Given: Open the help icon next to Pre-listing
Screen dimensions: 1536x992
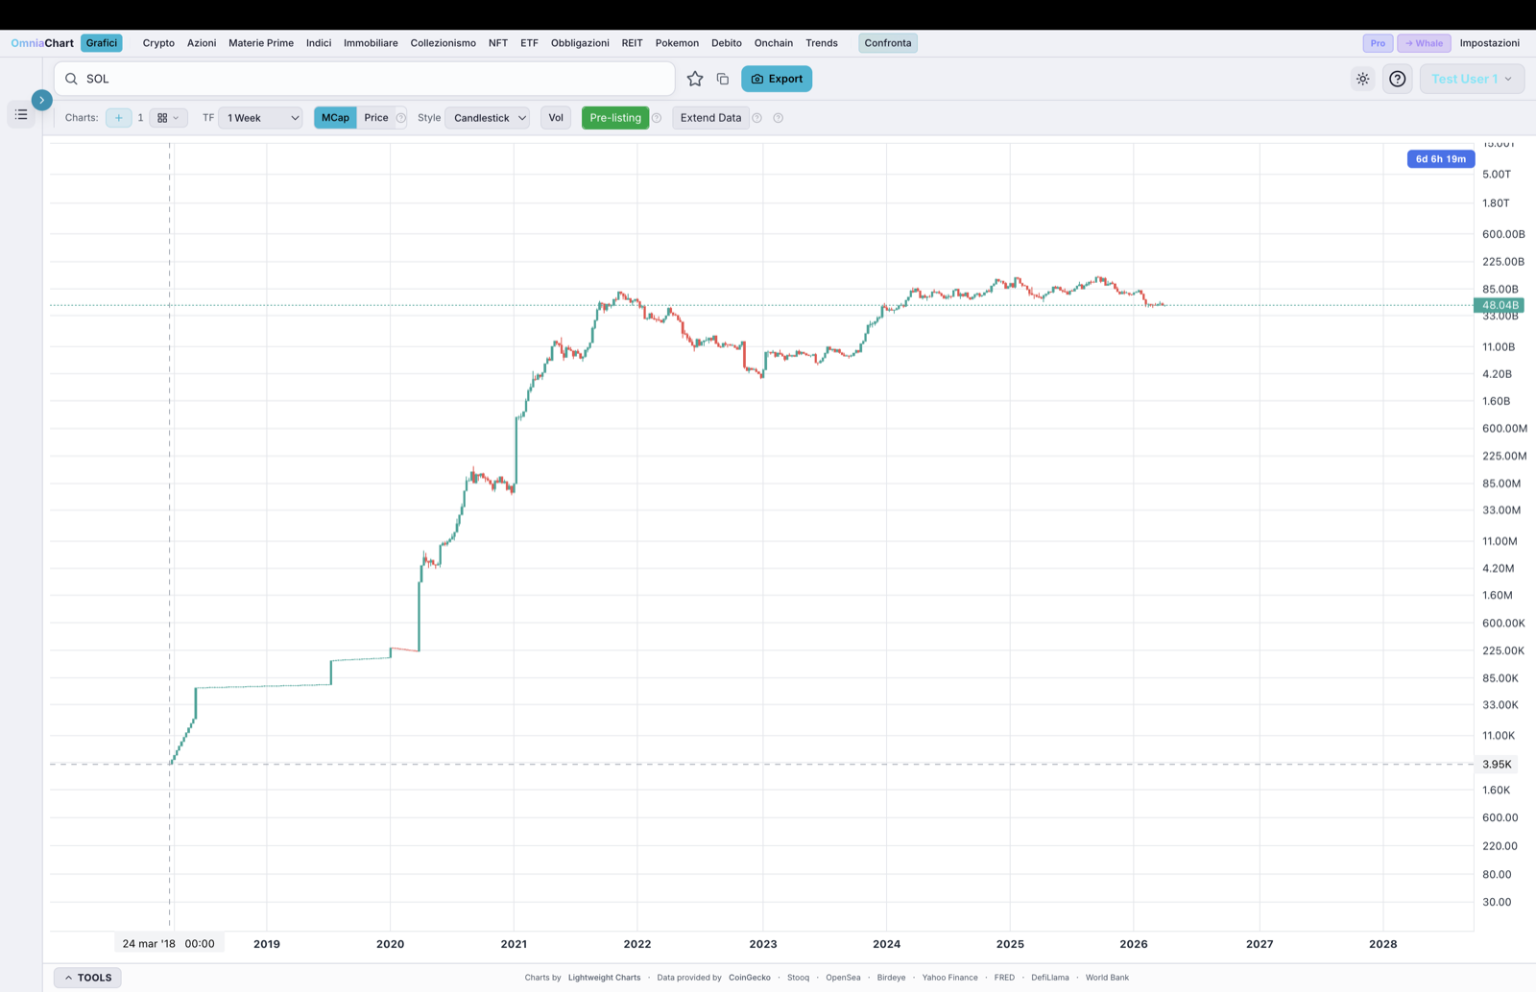Looking at the screenshot, I should click(657, 118).
